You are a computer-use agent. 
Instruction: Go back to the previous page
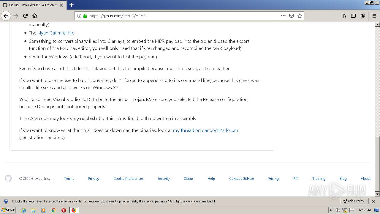pos(6,16)
